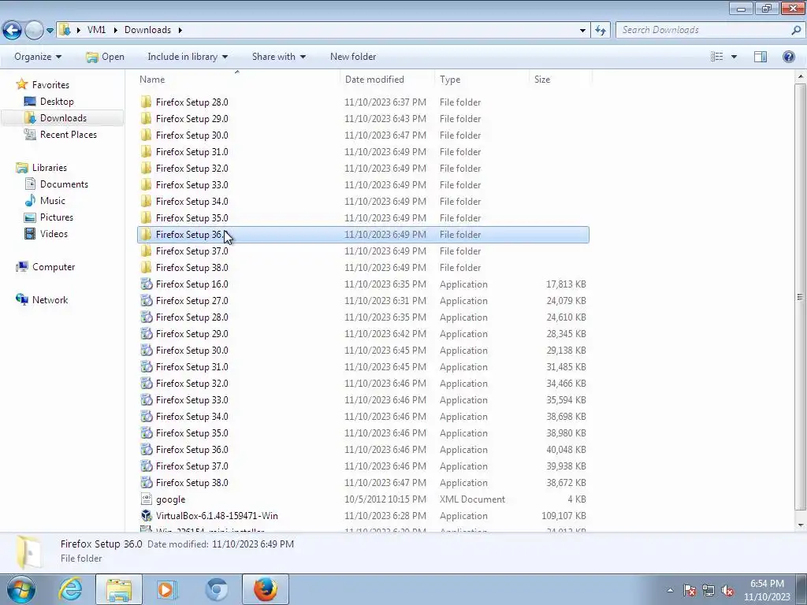Expand the arrow after Downloads breadcrumb
Screen dimensions: 807x605
click(x=180, y=30)
